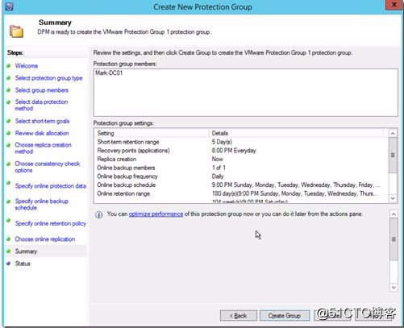Screen dimensions: 404x328
Task: Click settings list scroll up arrow
Action: pos(393,134)
